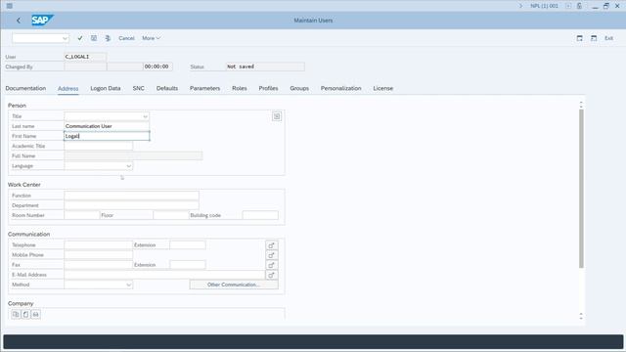The height and width of the screenshot is (352, 626).
Task: Open more fax numbers icon
Action: [272, 265]
